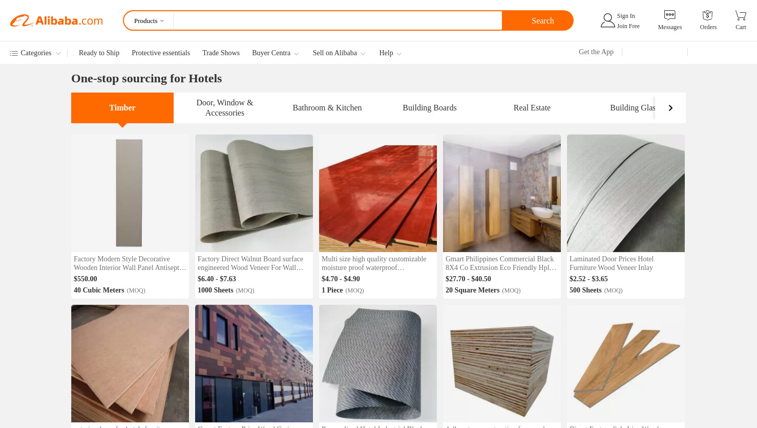This screenshot has height=428, width=757.
Task: Click the Alibaba.com logo
Action: click(x=56, y=21)
